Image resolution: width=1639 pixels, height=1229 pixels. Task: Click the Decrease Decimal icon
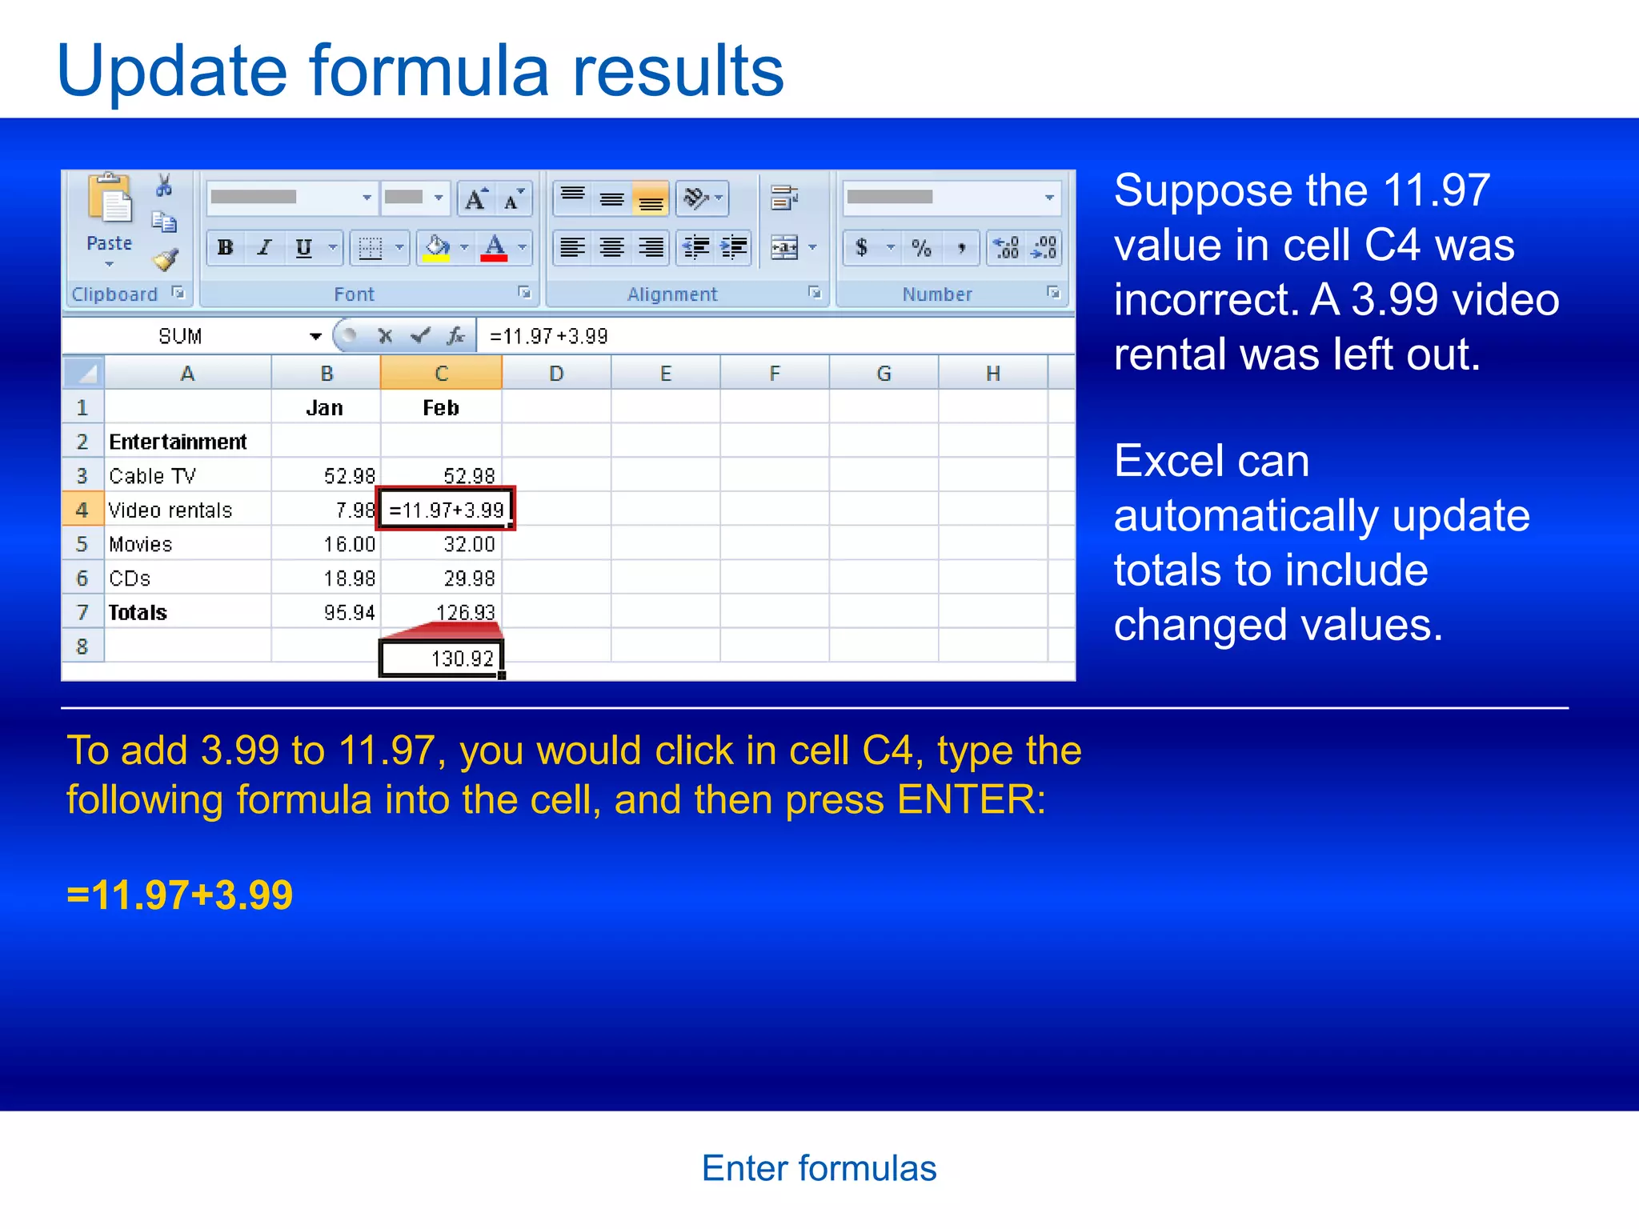click(1044, 248)
